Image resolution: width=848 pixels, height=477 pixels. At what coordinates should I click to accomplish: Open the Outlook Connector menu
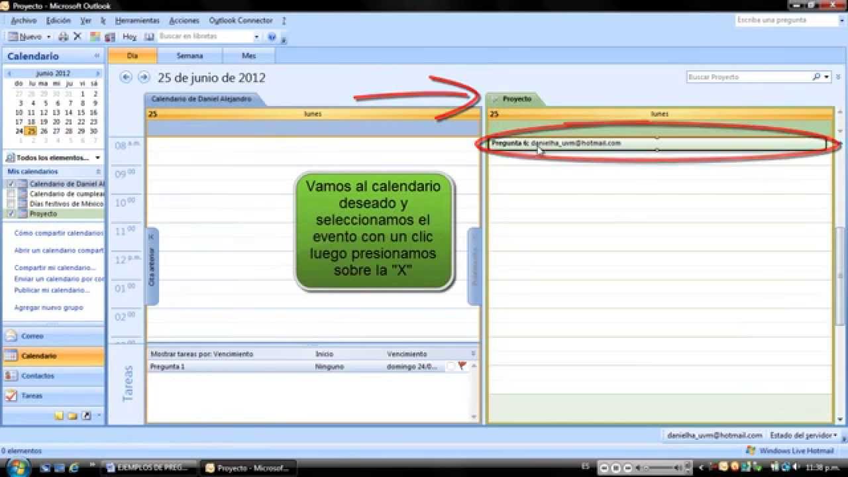tap(241, 21)
